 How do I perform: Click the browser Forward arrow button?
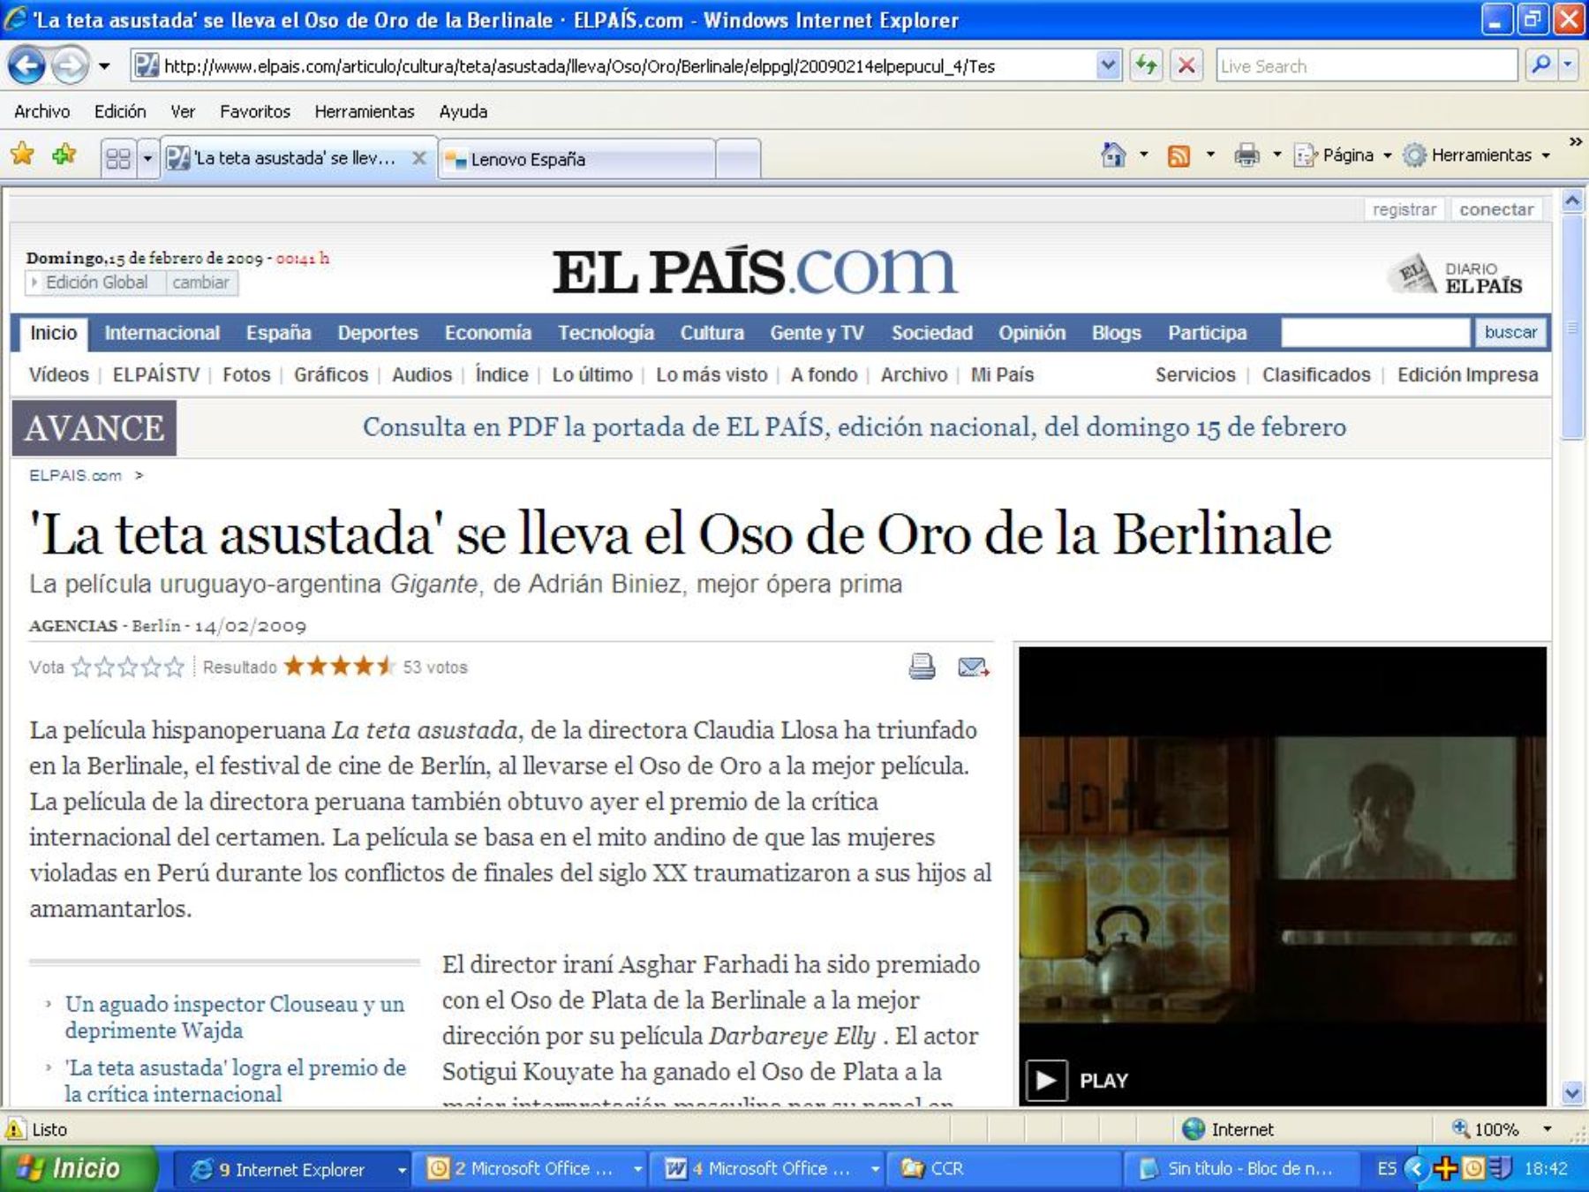pyautogui.click(x=71, y=65)
